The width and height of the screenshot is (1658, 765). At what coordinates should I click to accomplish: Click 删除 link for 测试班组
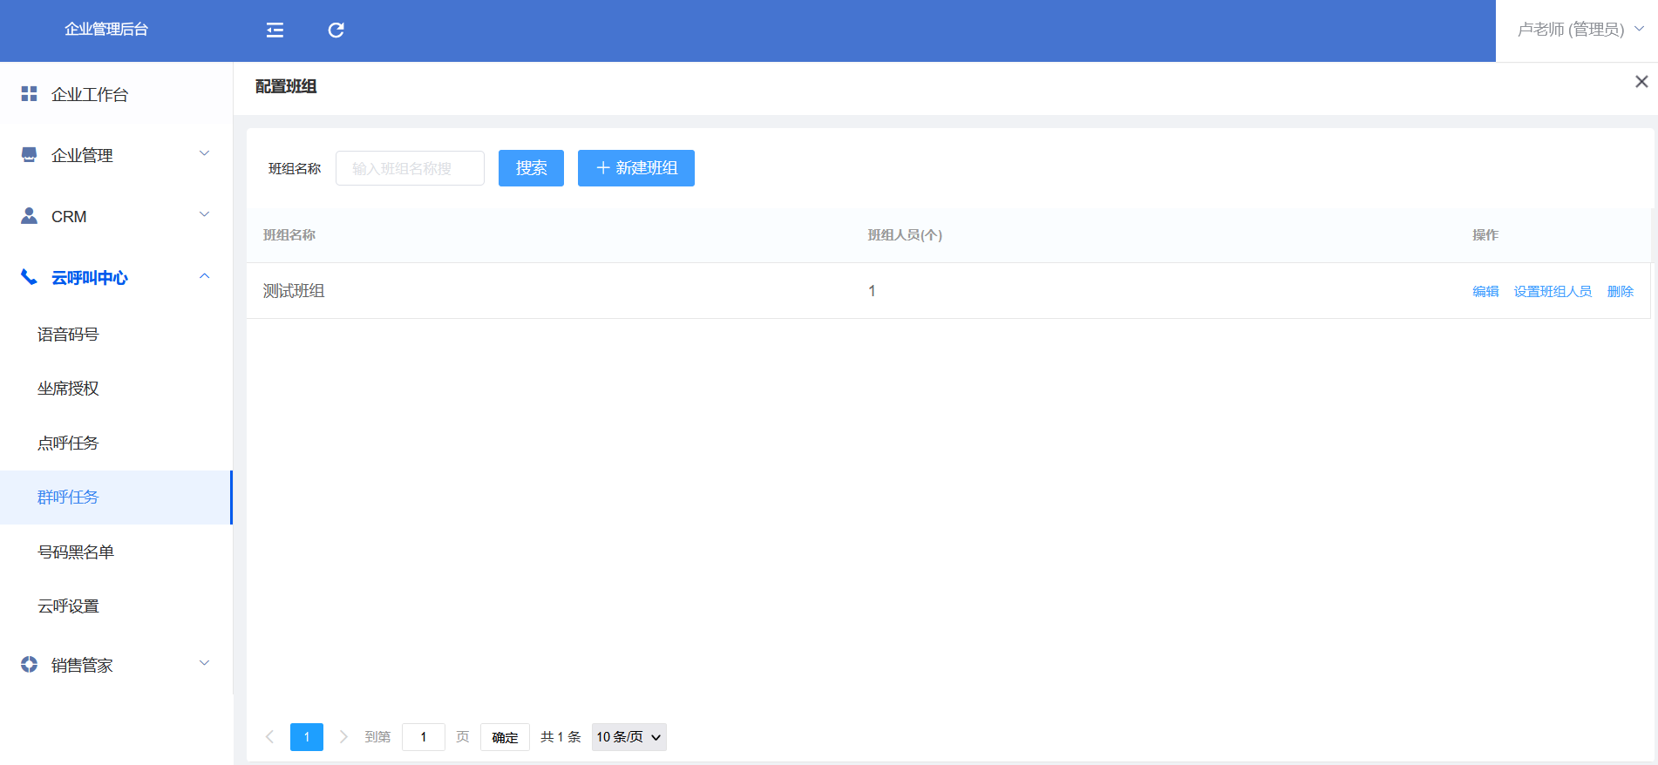point(1621,292)
